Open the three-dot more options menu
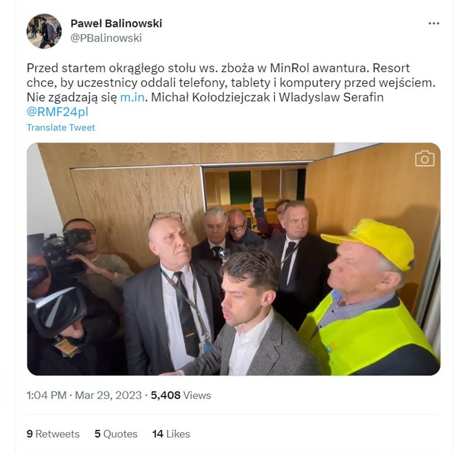The image size is (470, 453). pyautogui.click(x=434, y=23)
